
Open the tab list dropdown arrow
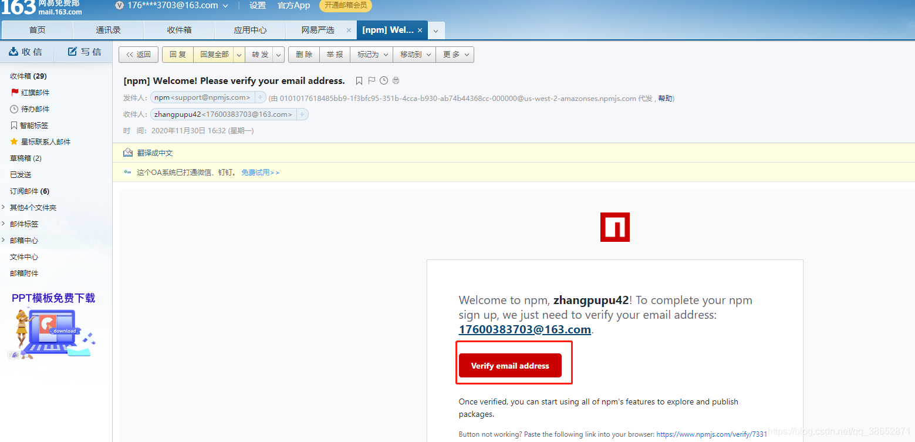click(x=435, y=30)
